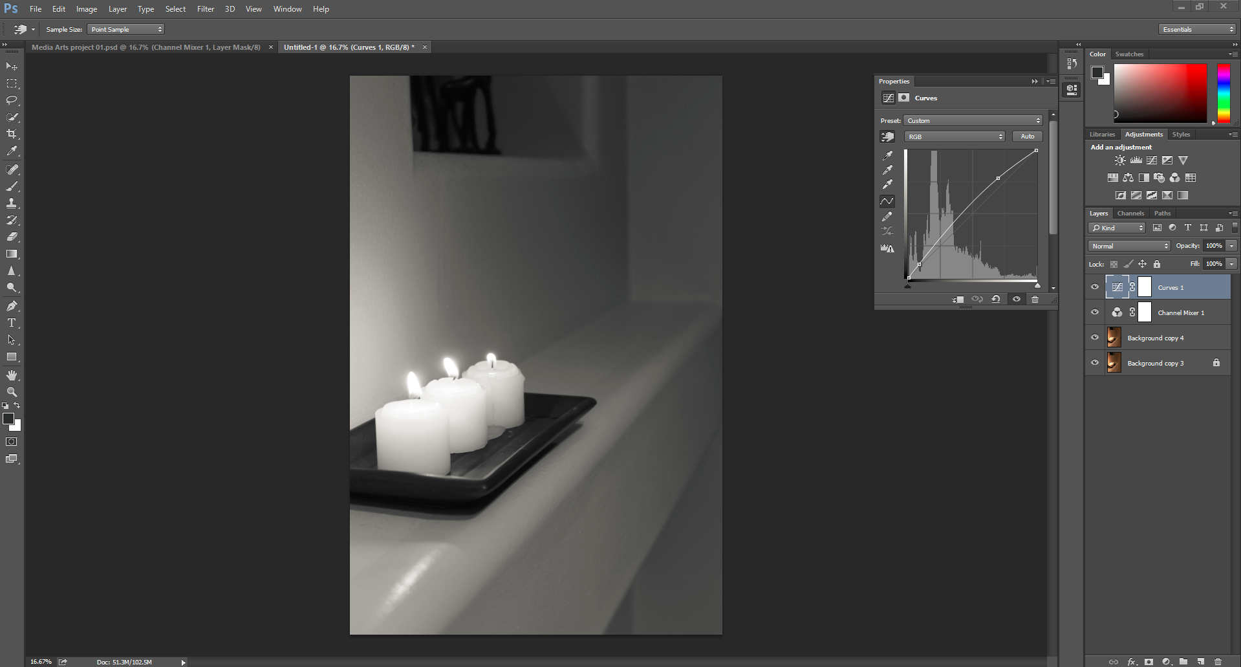Toggle lock all for layer
Viewport: 1241px width, 667px height.
[x=1157, y=264]
